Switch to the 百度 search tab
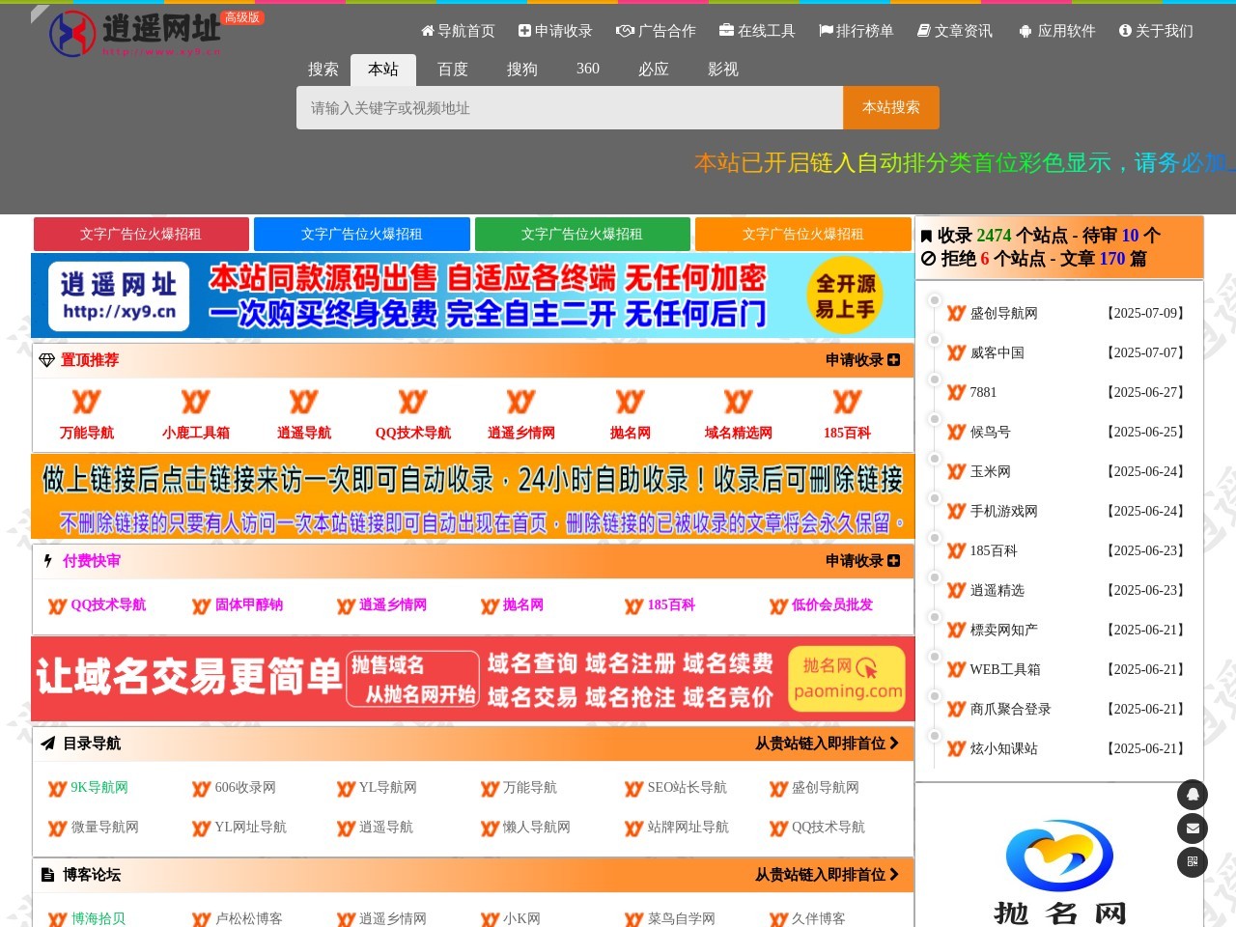This screenshot has height=927, width=1236. point(452,70)
